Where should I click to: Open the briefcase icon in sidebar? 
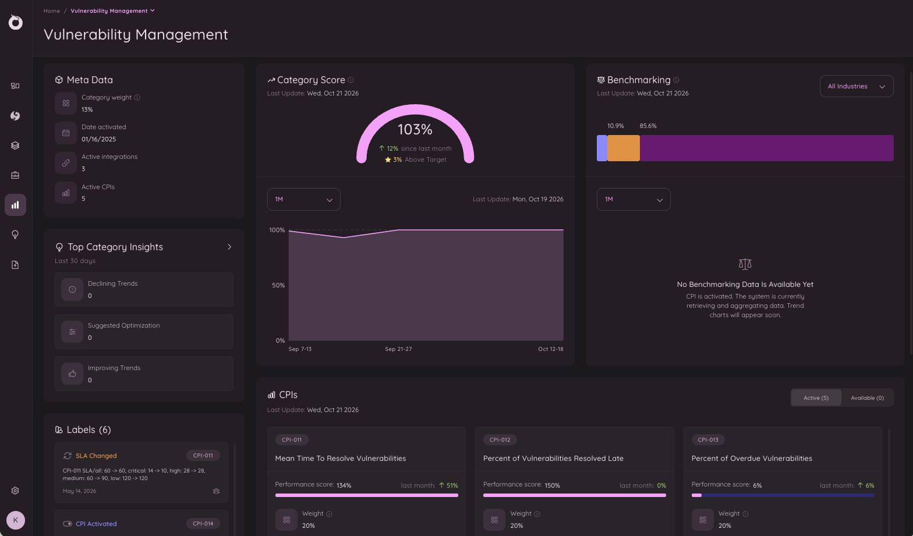coord(15,175)
